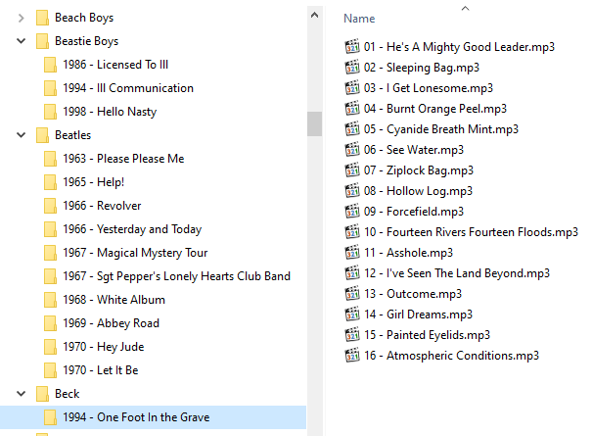Select file name 13 - Outcome.mp3
The image size is (592, 436).
(x=413, y=294)
